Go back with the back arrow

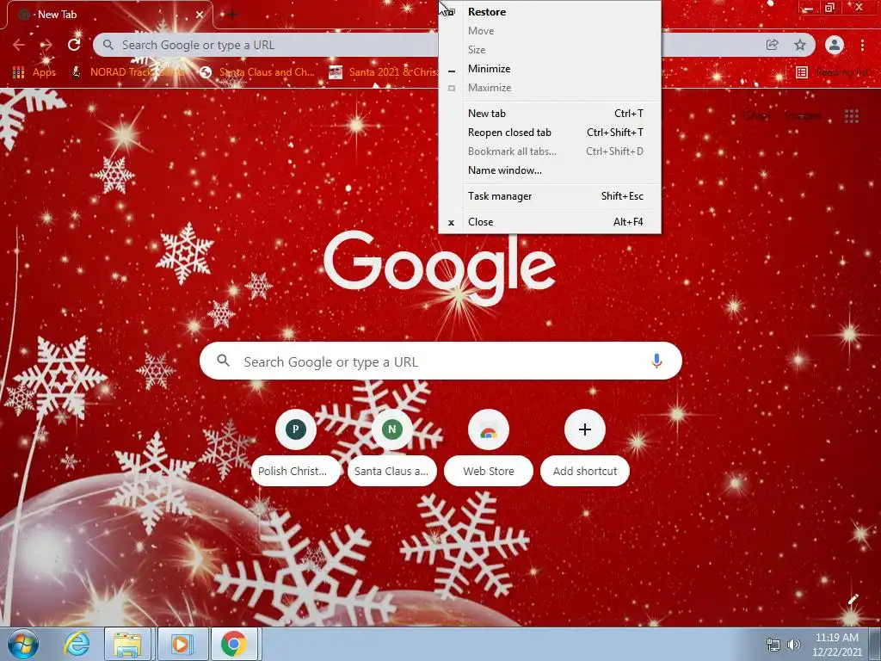pos(19,45)
